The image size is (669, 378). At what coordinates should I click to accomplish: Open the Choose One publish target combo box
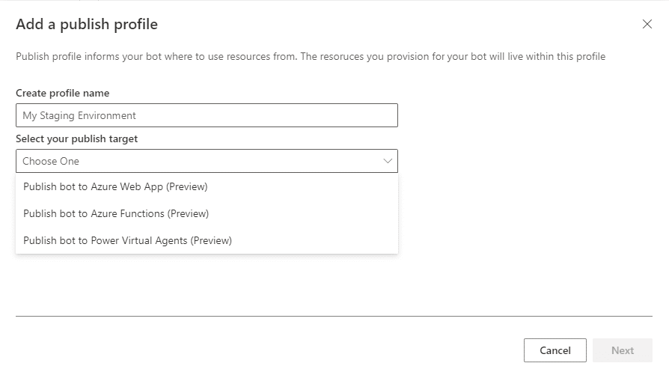pos(207,161)
